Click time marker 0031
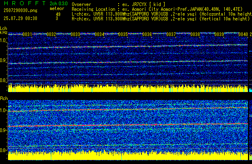Image resolution: width=252 pixels, height=164 pixels. point(27,34)
